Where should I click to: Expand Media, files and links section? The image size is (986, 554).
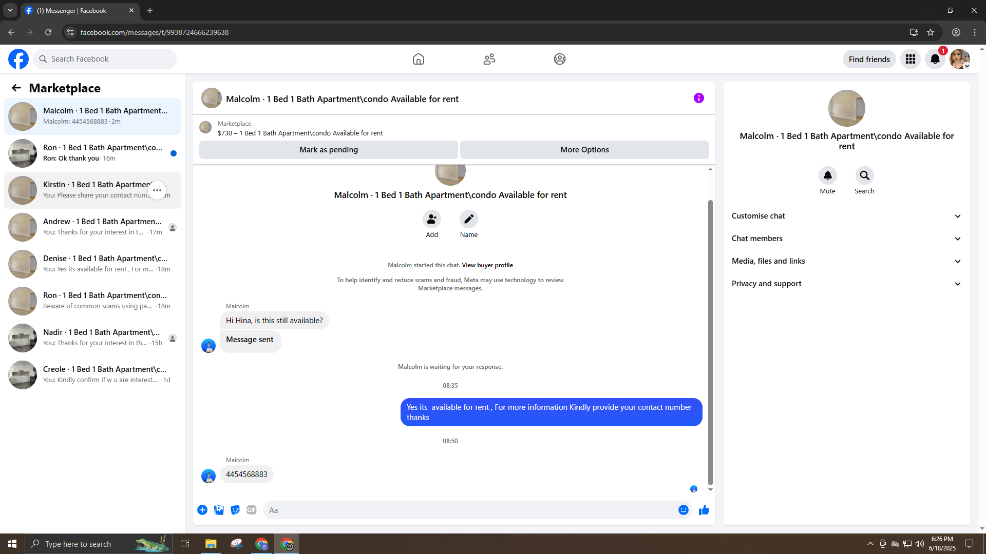847,261
